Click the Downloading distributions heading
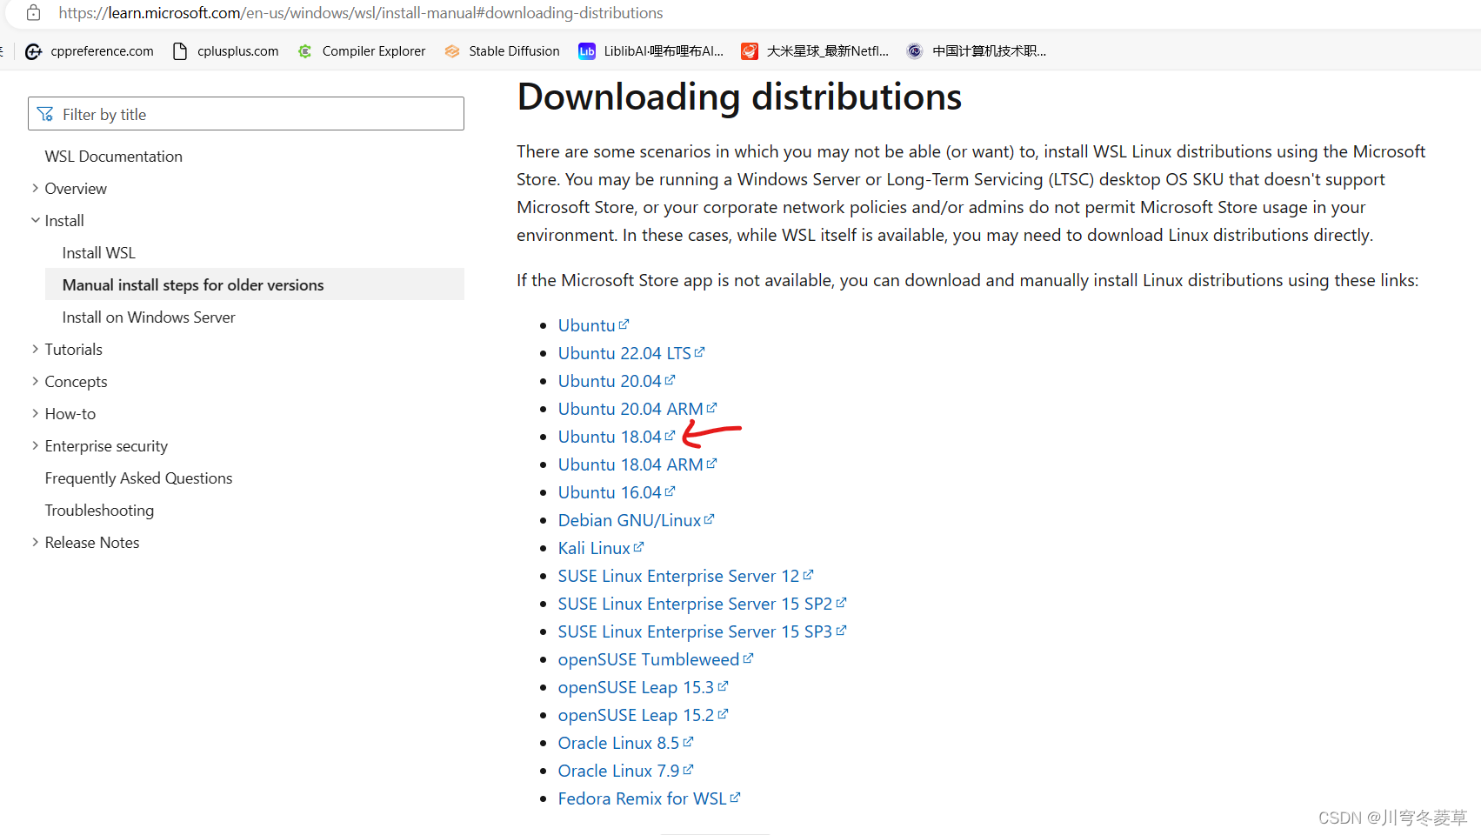 [739, 97]
